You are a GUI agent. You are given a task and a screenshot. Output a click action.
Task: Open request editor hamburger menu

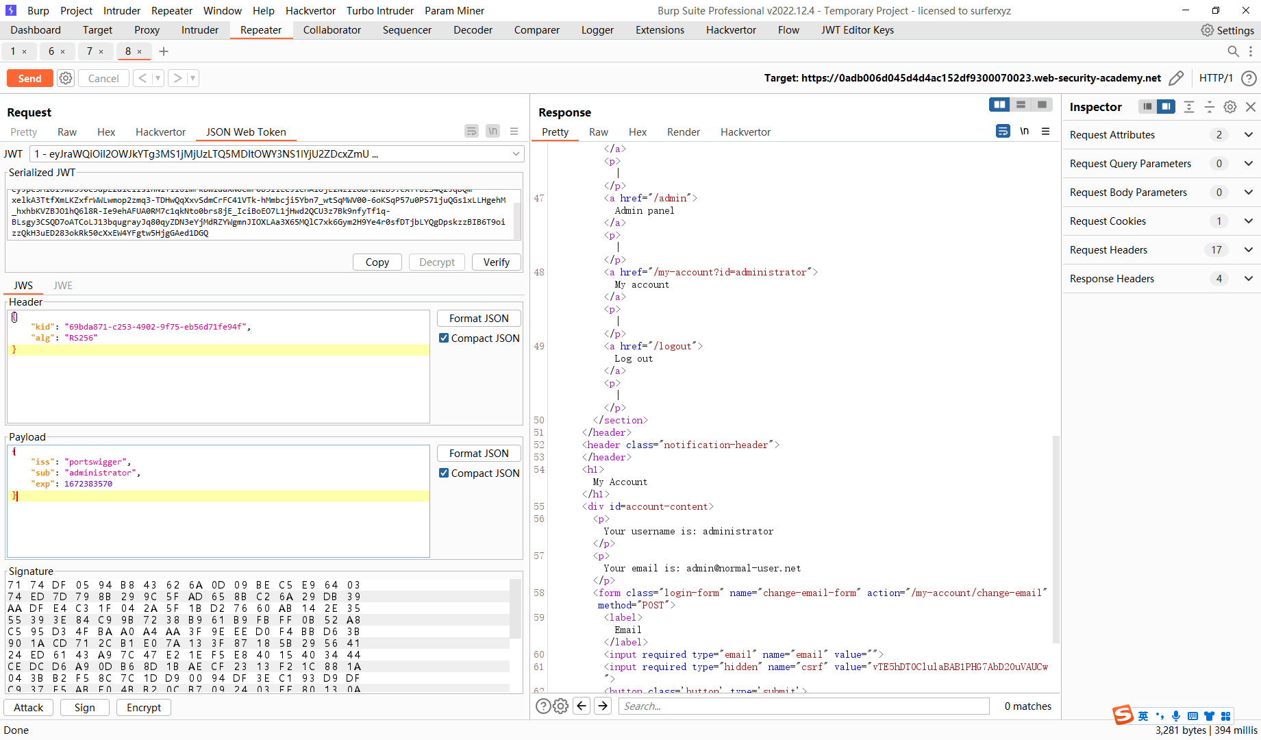click(514, 131)
